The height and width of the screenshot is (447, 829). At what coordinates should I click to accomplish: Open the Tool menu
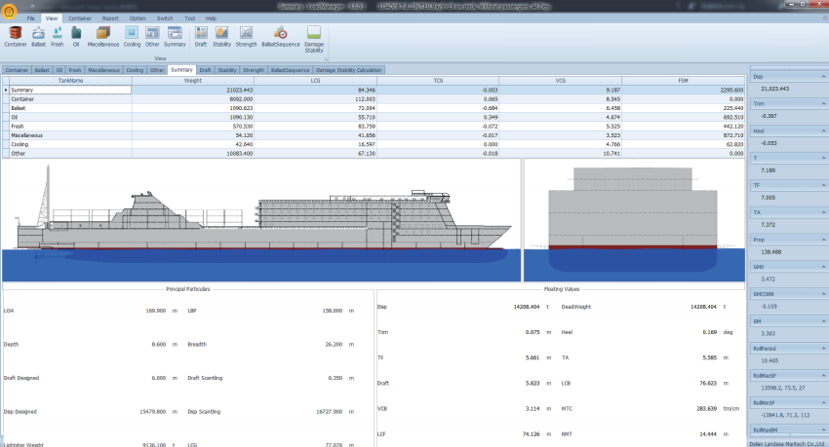[x=189, y=19]
